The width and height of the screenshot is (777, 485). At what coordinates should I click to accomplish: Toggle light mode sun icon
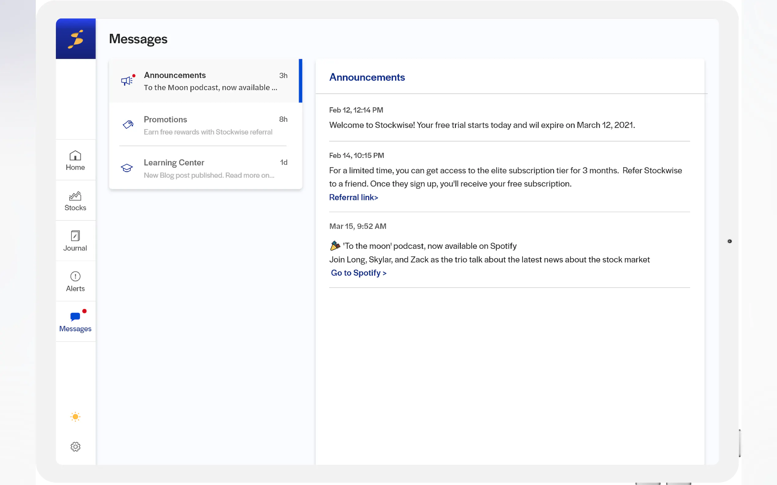pyautogui.click(x=75, y=417)
